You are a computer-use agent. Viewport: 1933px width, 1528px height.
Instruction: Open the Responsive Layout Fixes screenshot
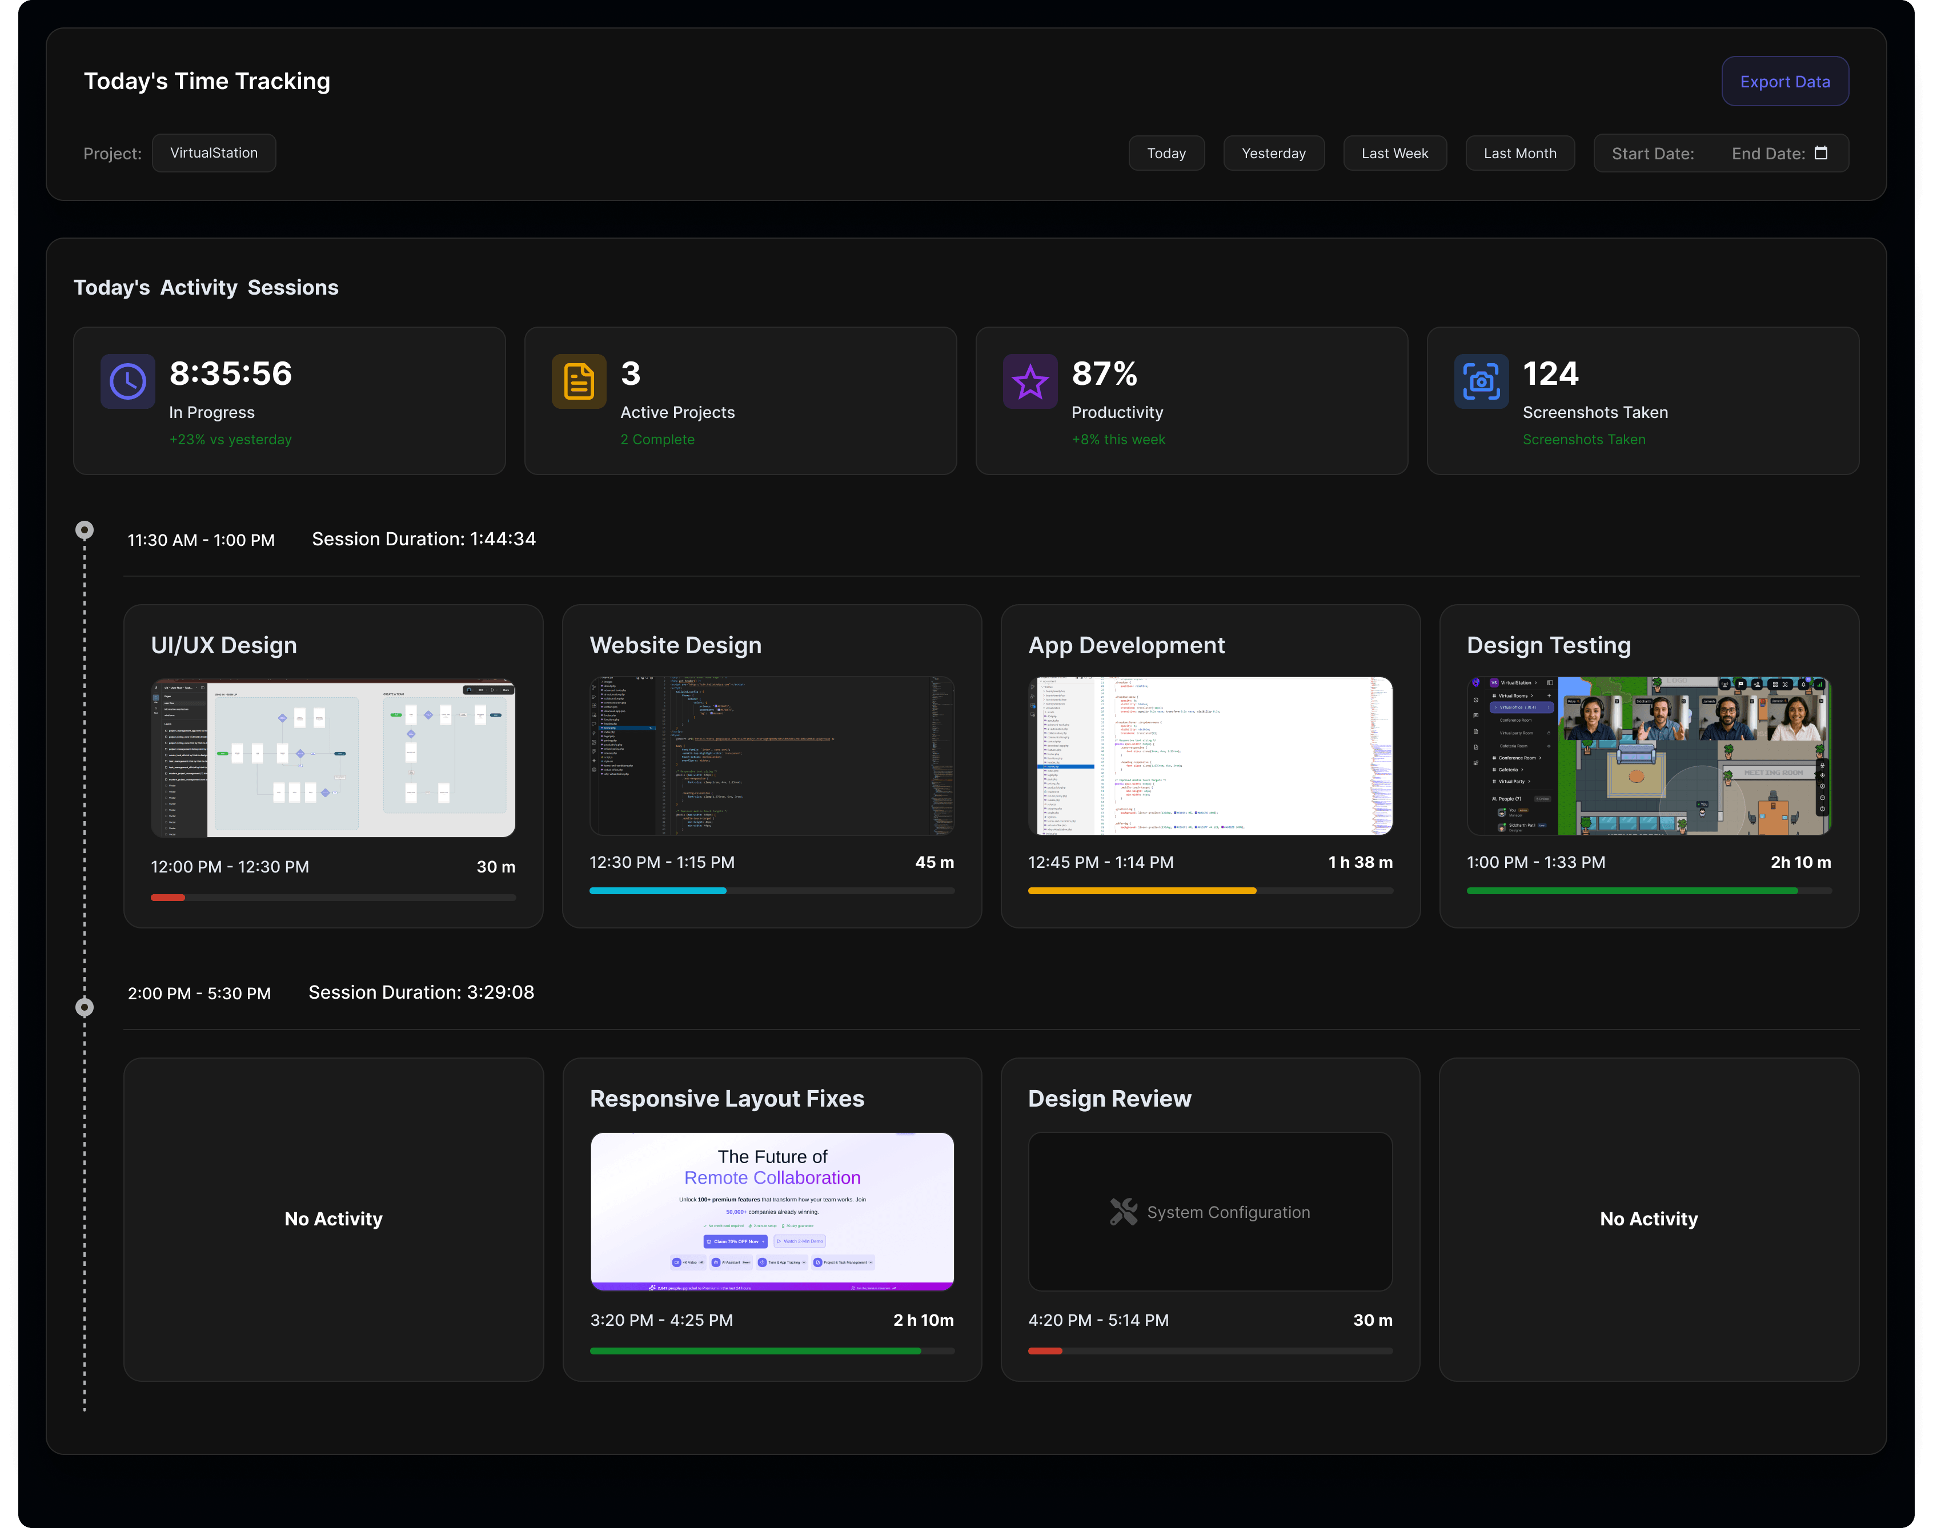point(771,1211)
